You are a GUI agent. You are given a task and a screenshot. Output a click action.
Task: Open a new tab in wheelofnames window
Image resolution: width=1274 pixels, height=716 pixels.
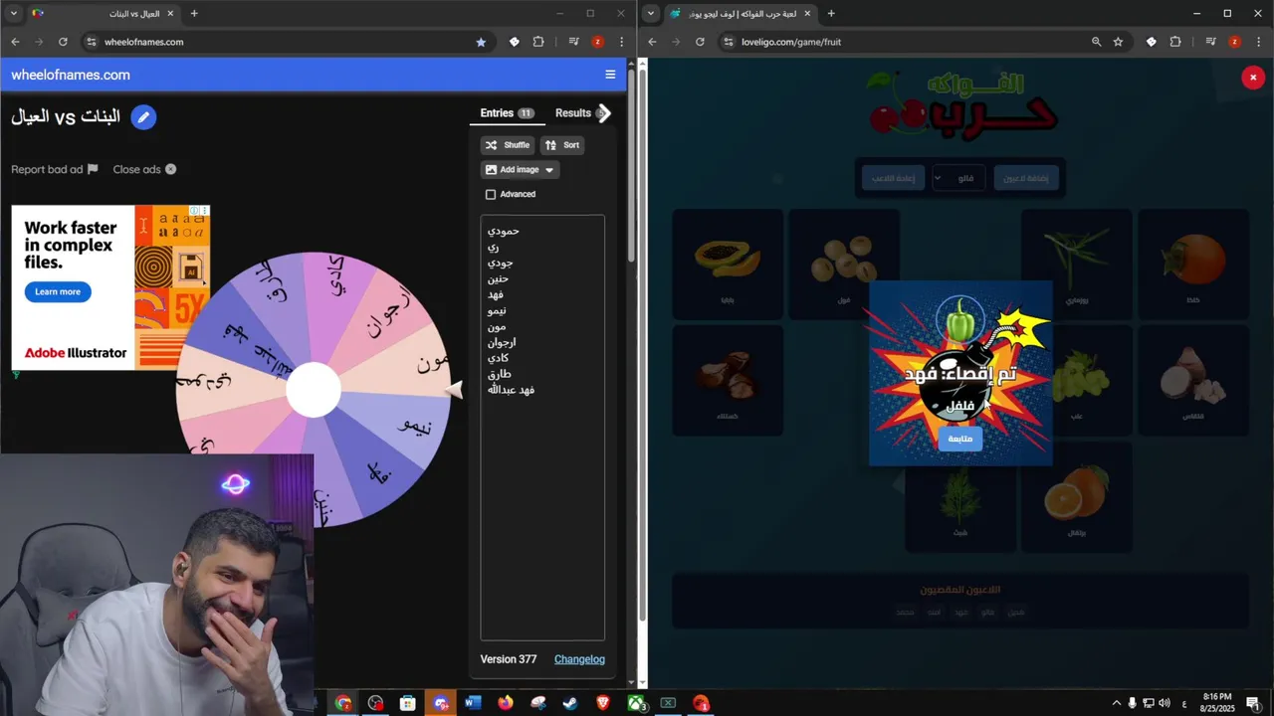tap(194, 14)
